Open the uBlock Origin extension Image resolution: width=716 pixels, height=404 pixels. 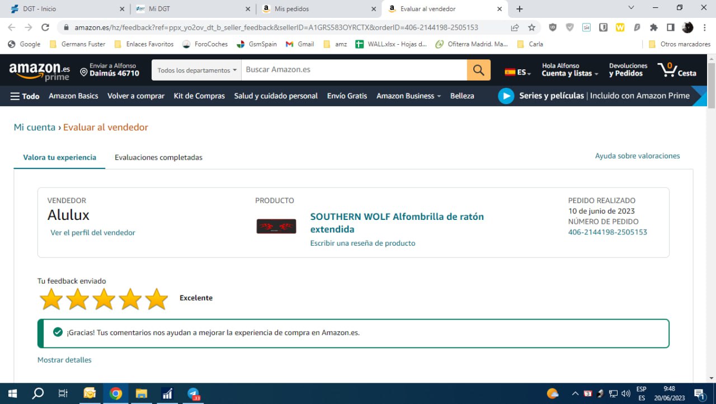553,27
